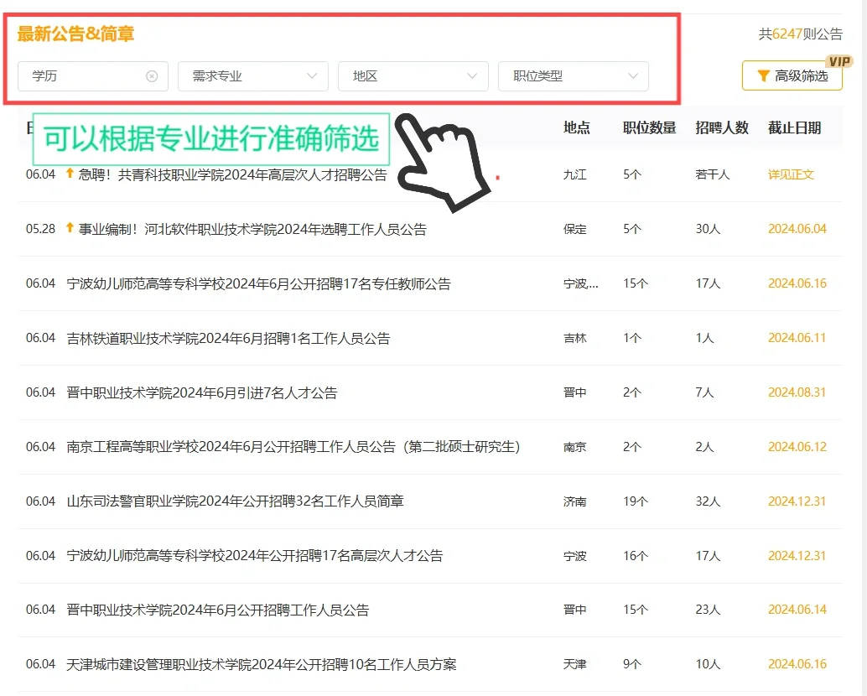
Task: Click position count 19个
Action: pyautogui.click(x=636, y=501)
